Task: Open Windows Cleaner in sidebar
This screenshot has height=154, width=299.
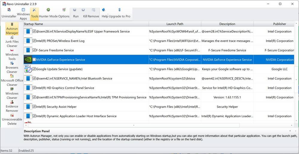Action: tap(12, 94)
